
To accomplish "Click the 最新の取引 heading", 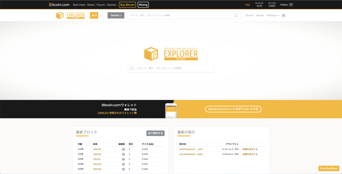I will [x=186, y=132].
